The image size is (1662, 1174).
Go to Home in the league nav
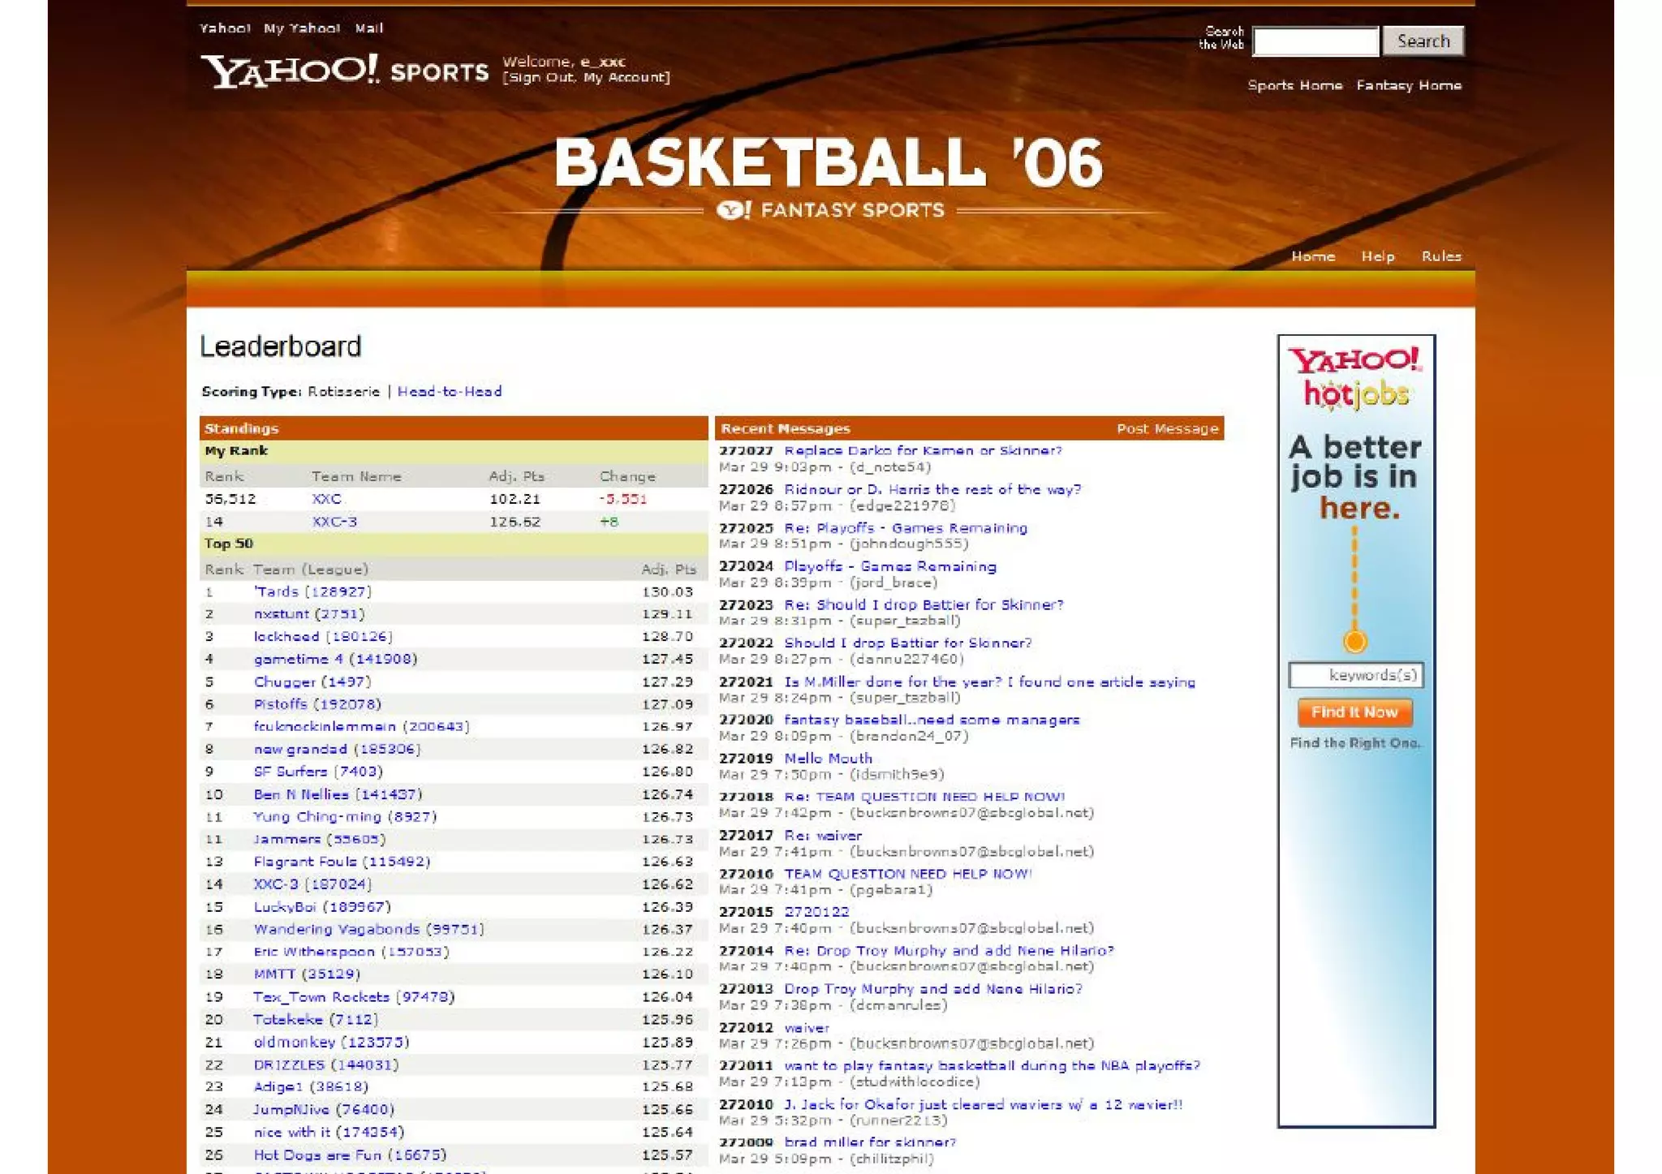[1312, 256]
